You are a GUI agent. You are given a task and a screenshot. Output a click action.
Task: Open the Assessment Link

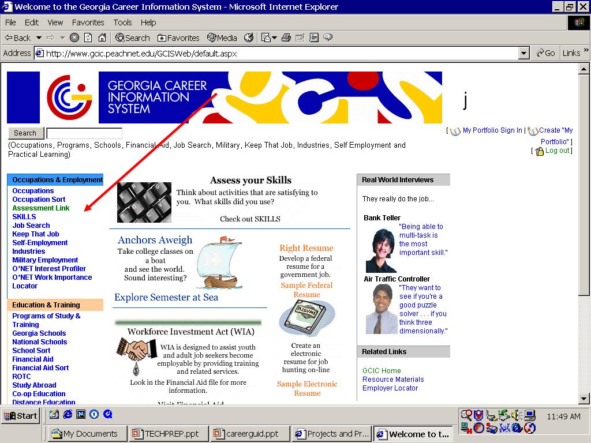pos(41,208)
